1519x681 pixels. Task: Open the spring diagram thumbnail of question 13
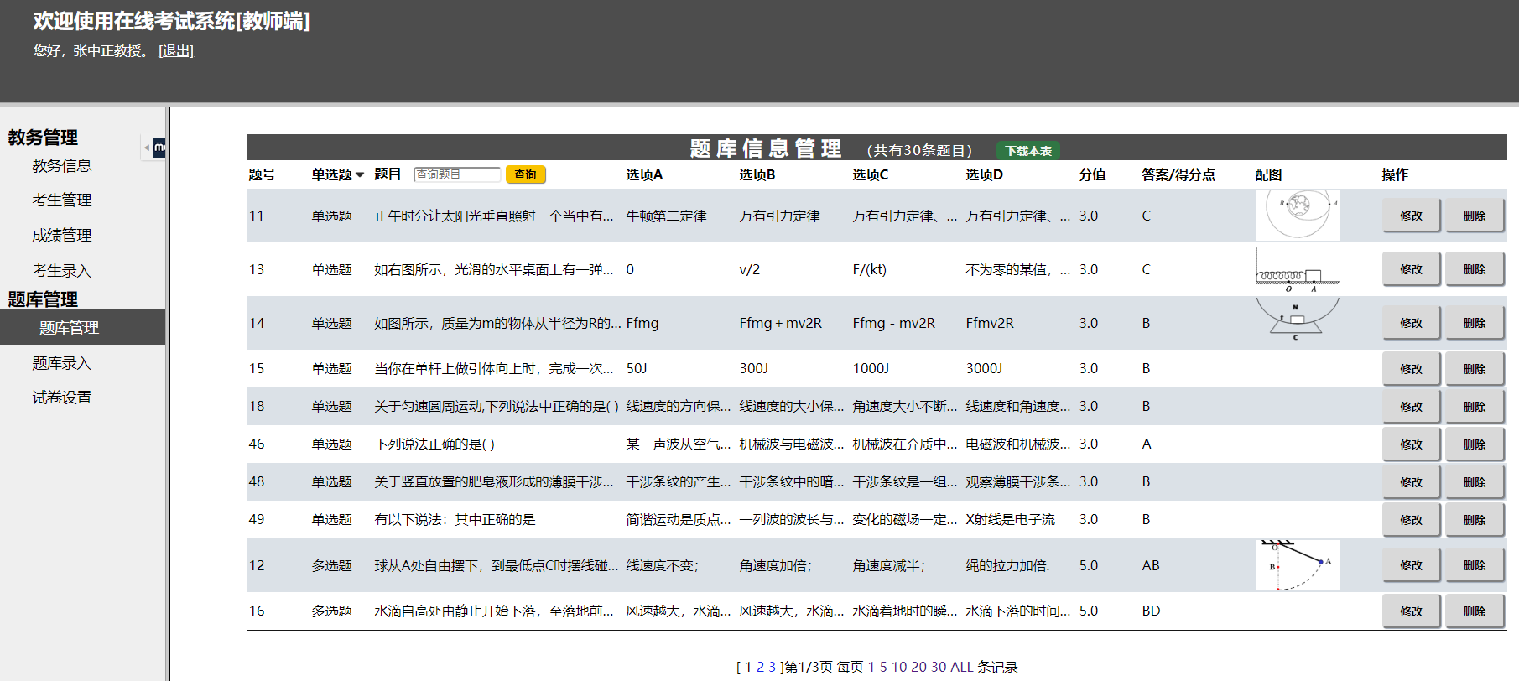(x=1297, y=269)
